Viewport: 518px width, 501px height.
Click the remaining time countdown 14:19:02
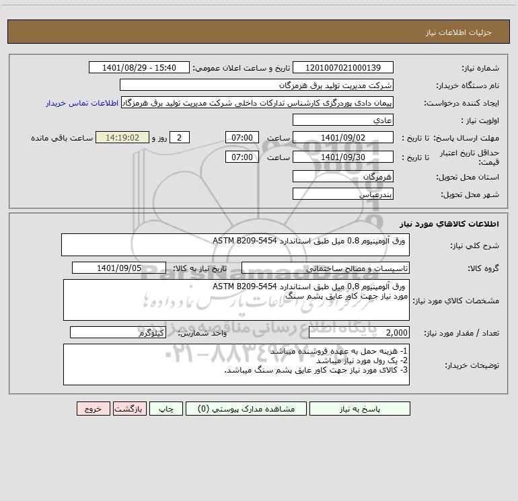[x=122, y=137]
